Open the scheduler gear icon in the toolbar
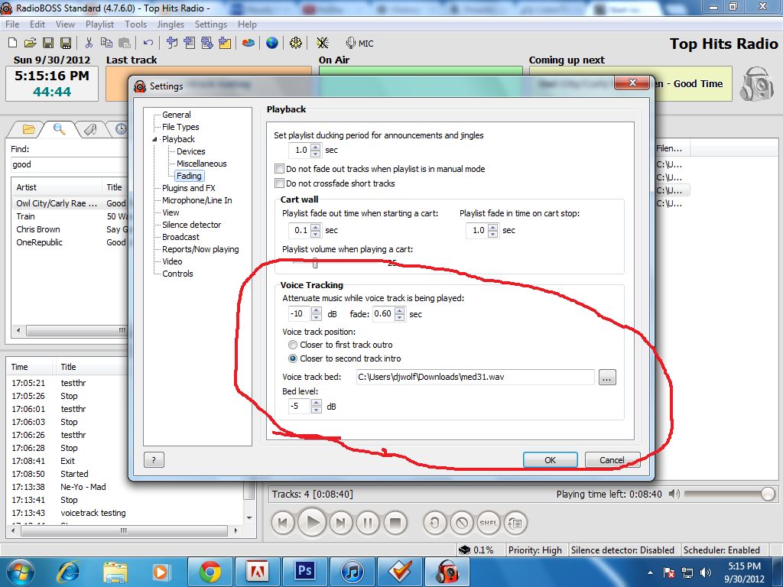Screen dimensions: 783x587 (296, 43)
